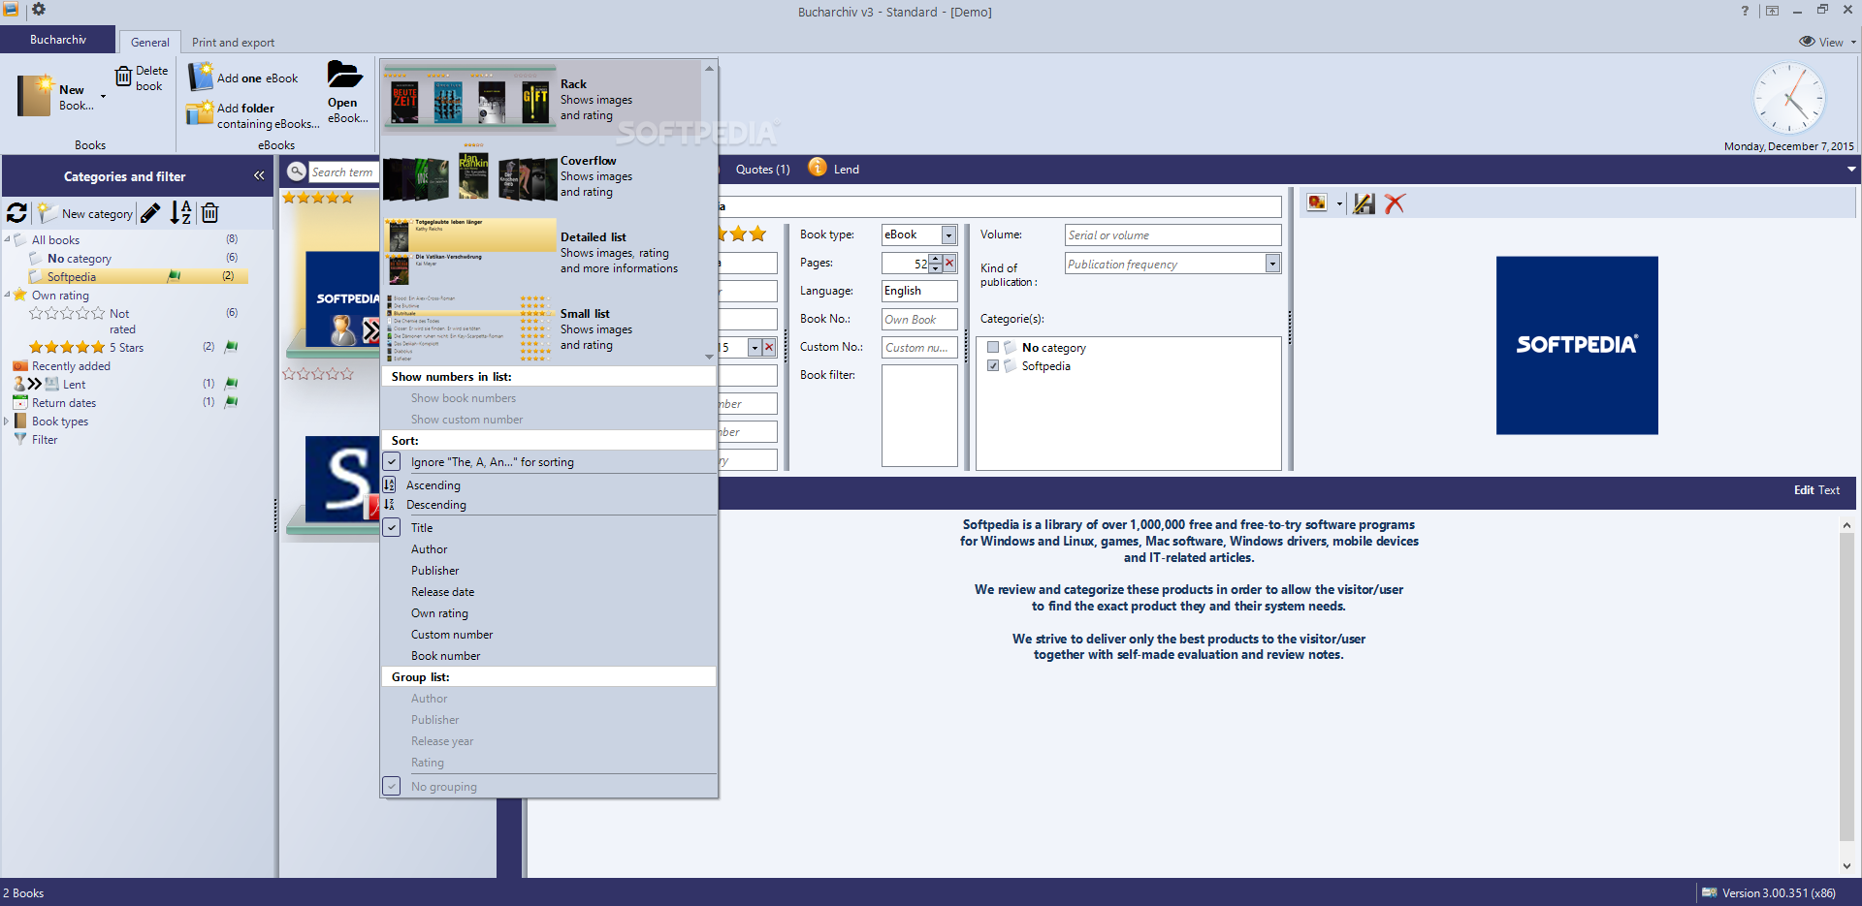This screenshot has height=906, width=1862.
Task: Click the description text scrollbar down arrow
Action: coord(1846,865)
